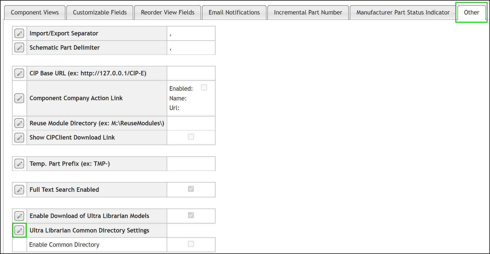Open the Email Notifications tab

[234, 12]
